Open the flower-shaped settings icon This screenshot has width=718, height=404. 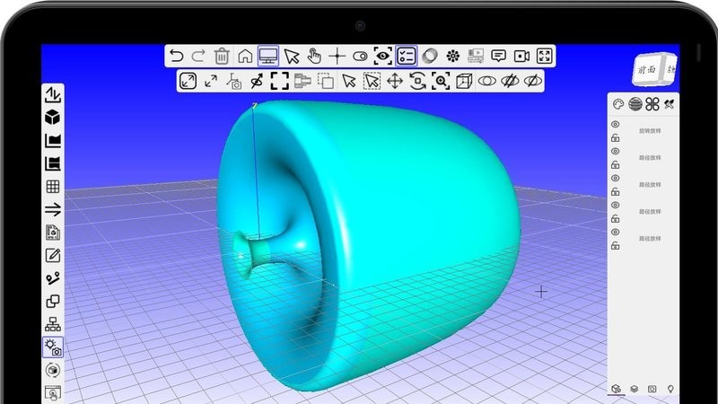tap(452, 56)
